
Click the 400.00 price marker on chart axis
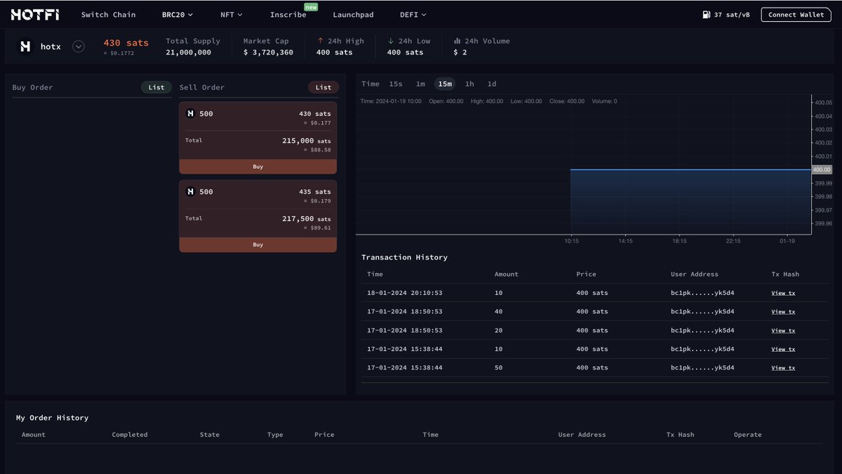[822, 170]
